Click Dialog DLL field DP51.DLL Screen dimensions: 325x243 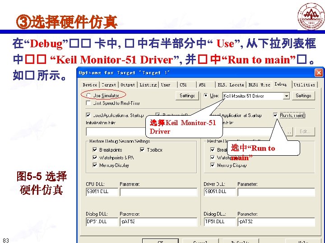coord(102,222)
